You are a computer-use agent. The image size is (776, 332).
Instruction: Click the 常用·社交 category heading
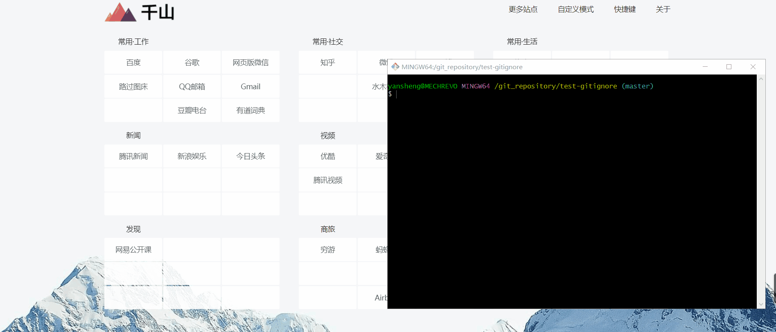[328, 42]
